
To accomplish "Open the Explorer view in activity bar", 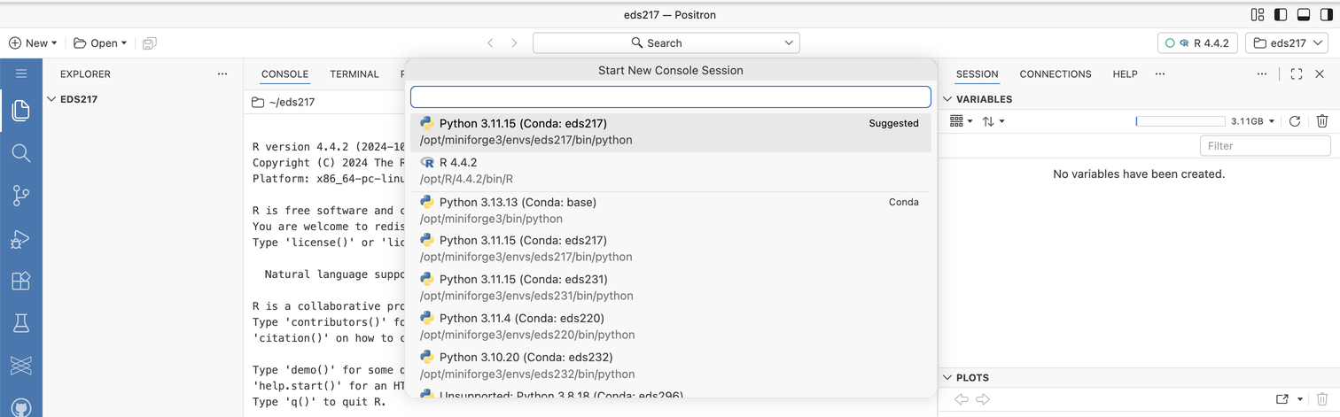I will [x=21, y=110].
